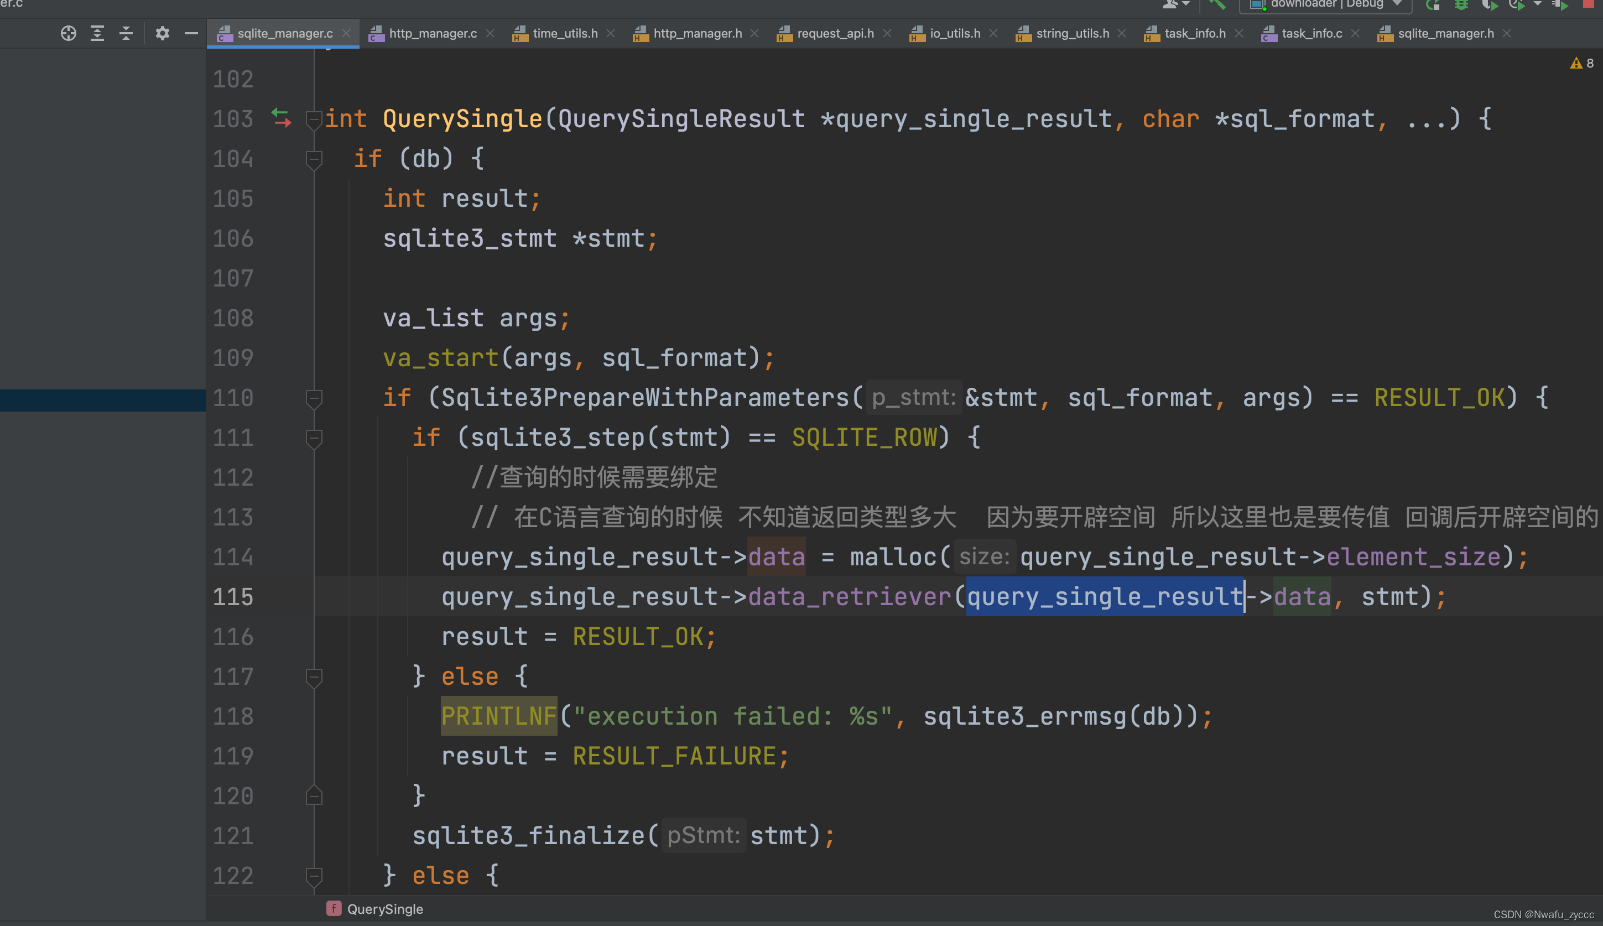The height and width of the screenshot is (926, 1603).
Task: Click the green debug bug icon
Action: [1461, 4]
